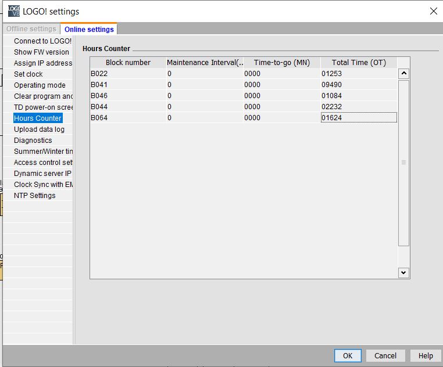Select block B046 row cell
443x367 pixels.
point(128,96)
